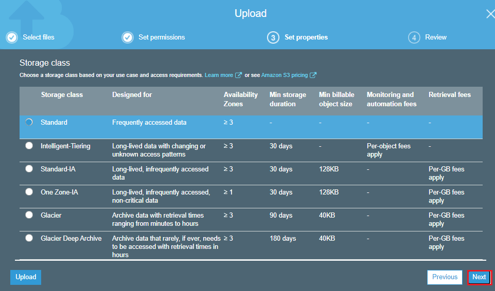Click the step 4 circle icon
This screenshot has height=291, width=495.
point(414,37)
